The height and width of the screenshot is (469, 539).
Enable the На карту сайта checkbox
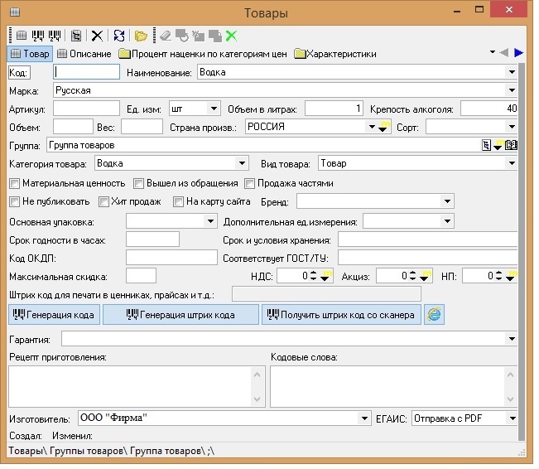coord(178,201)
